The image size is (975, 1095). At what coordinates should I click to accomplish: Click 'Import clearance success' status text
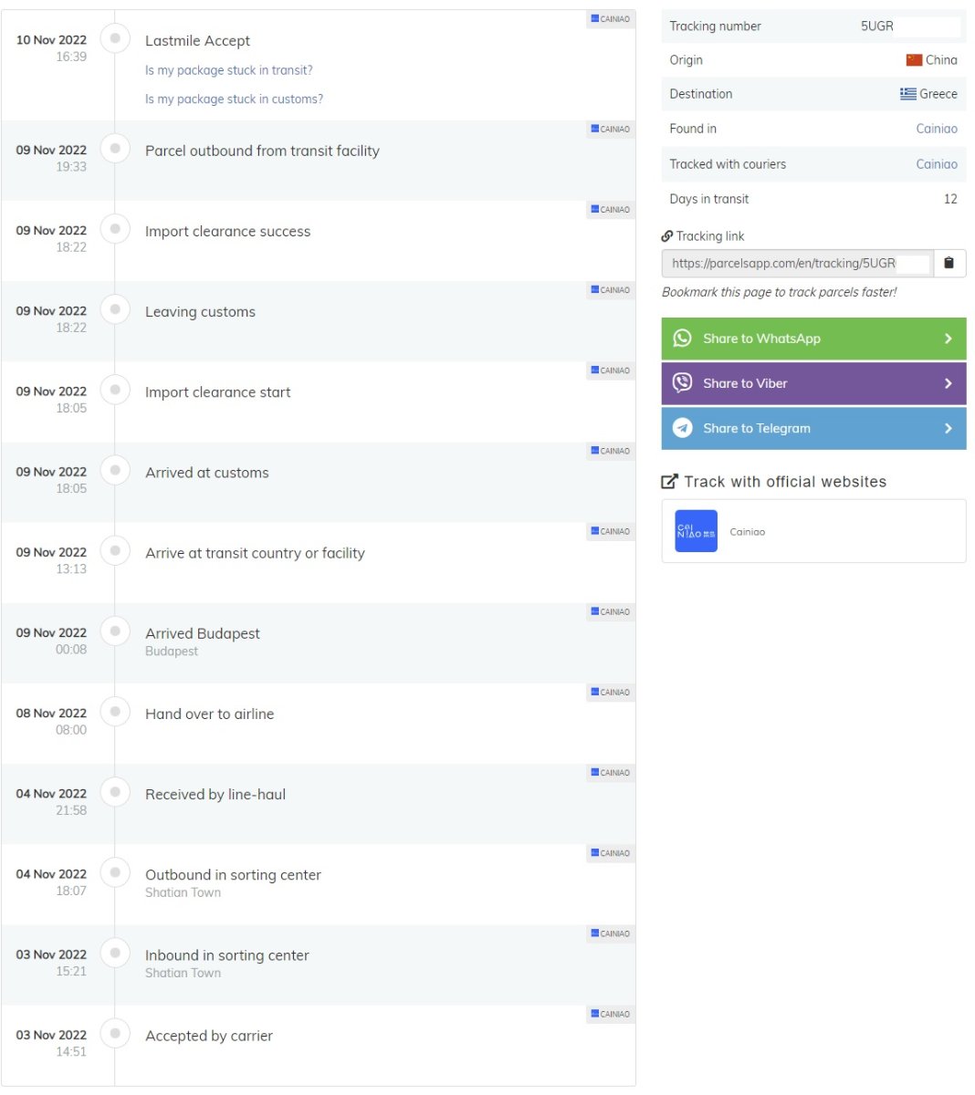click(x=227, y=232)
